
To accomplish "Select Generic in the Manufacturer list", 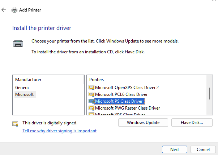I will point(22,87).
